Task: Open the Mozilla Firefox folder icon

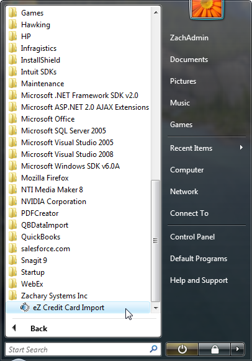Action: [x=12, y=178]
